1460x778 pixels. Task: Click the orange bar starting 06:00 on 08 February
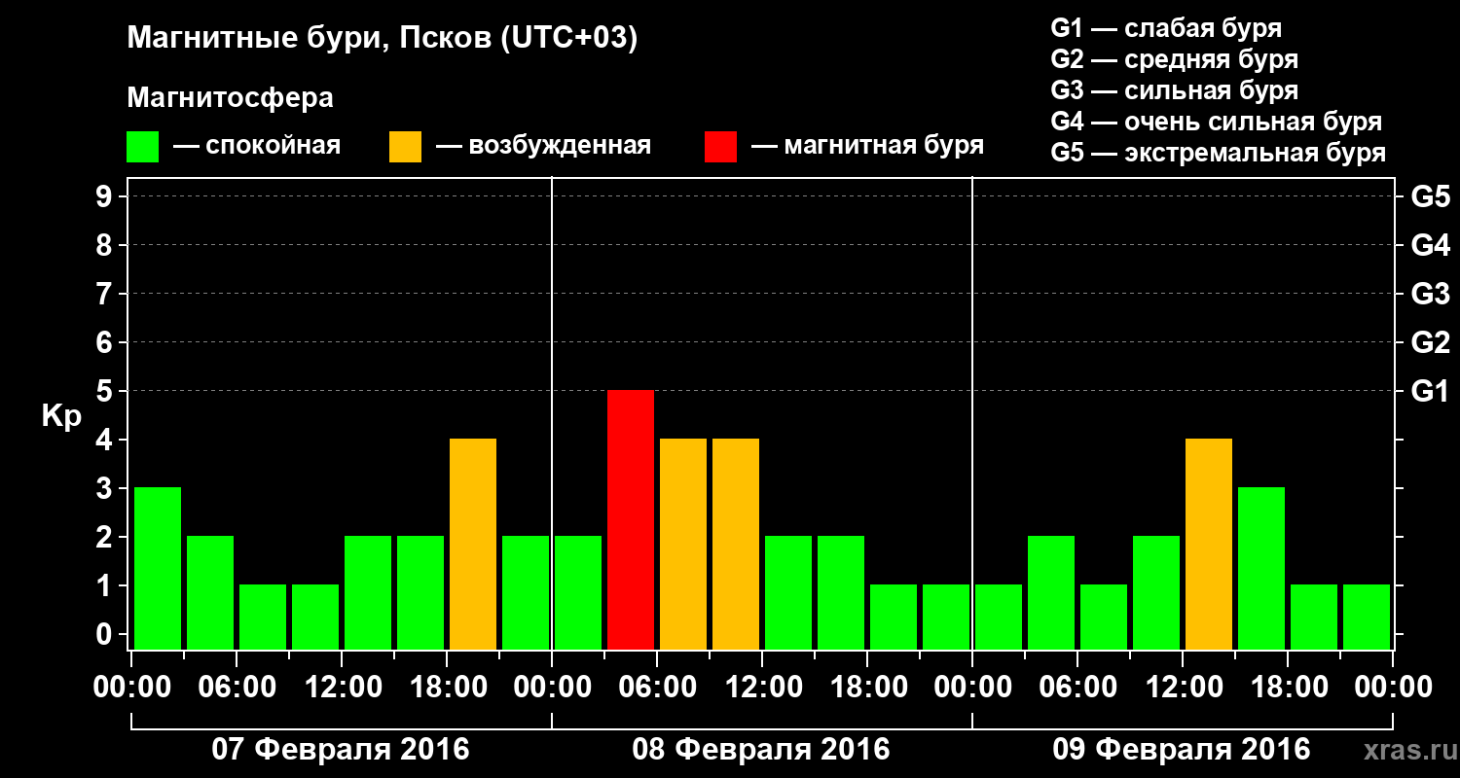[x=683, y=544]
